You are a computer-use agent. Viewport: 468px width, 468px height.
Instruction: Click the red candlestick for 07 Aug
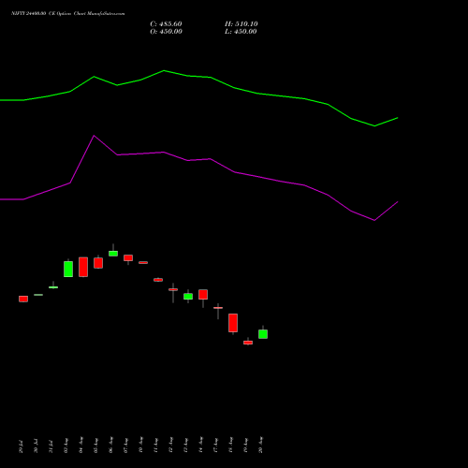(128, 258)
